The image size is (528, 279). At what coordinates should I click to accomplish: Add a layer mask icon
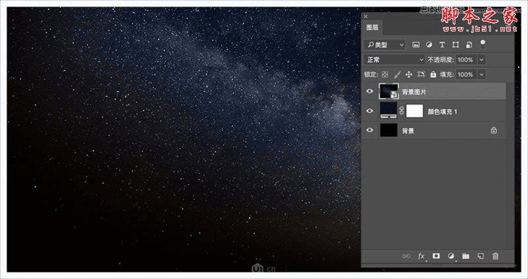coord(436,256)
